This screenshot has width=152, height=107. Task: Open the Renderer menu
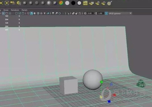15,10
